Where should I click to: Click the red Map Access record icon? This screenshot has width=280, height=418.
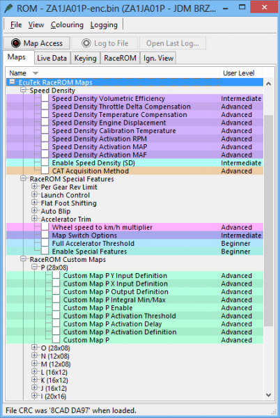(x=16, y=43)
